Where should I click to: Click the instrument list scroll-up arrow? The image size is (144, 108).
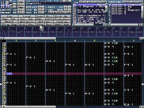(106, 4)
